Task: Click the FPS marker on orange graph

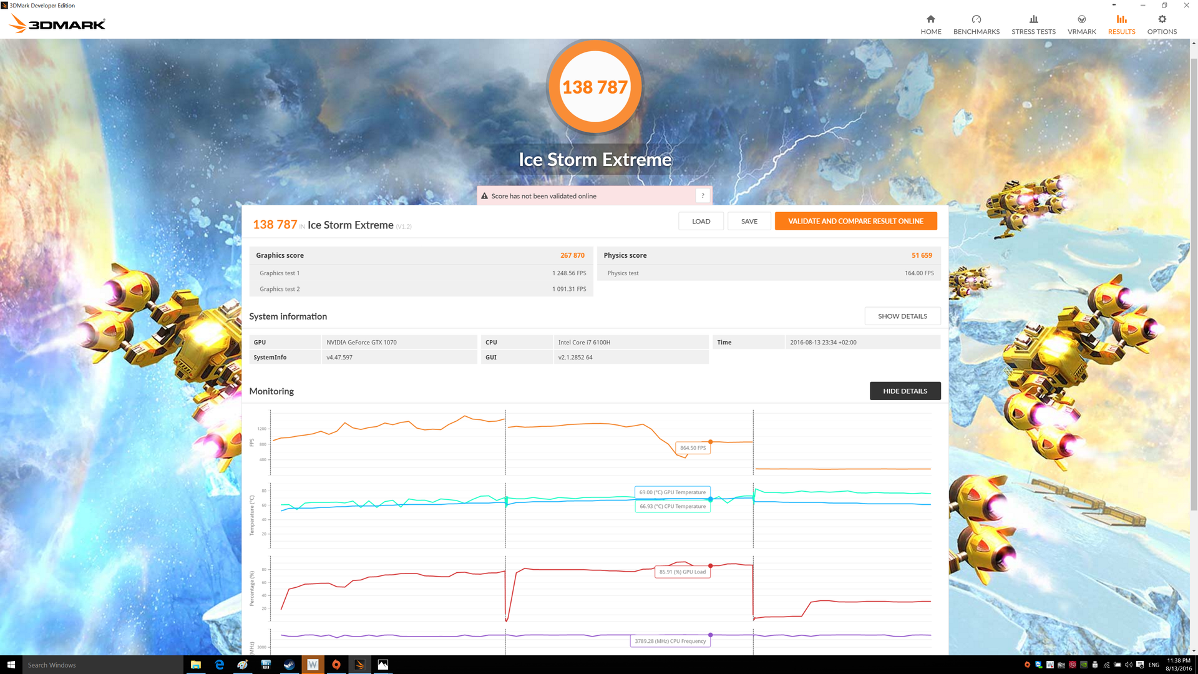Action: tap(710, 442)
